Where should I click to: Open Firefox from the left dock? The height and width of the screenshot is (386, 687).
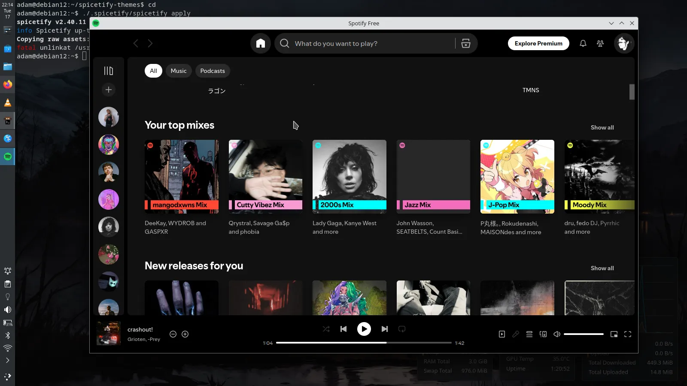[x=8, y=84]
